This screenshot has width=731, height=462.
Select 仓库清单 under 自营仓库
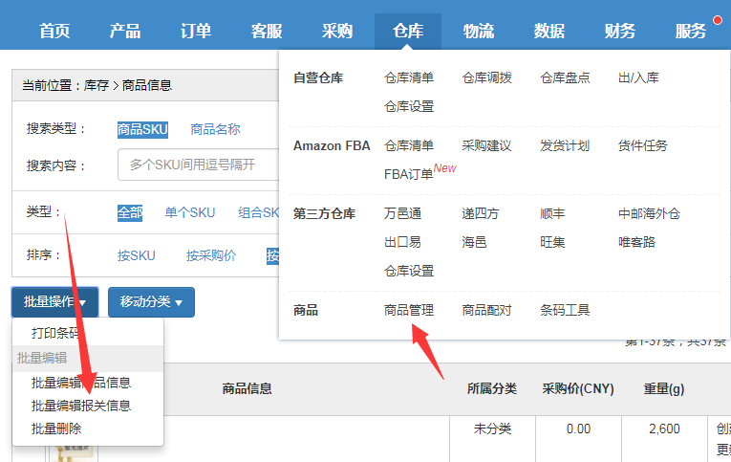(409, 77)
